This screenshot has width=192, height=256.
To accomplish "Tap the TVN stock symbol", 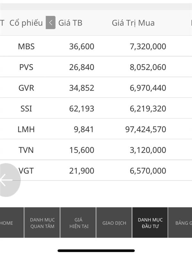I will 26,150.
